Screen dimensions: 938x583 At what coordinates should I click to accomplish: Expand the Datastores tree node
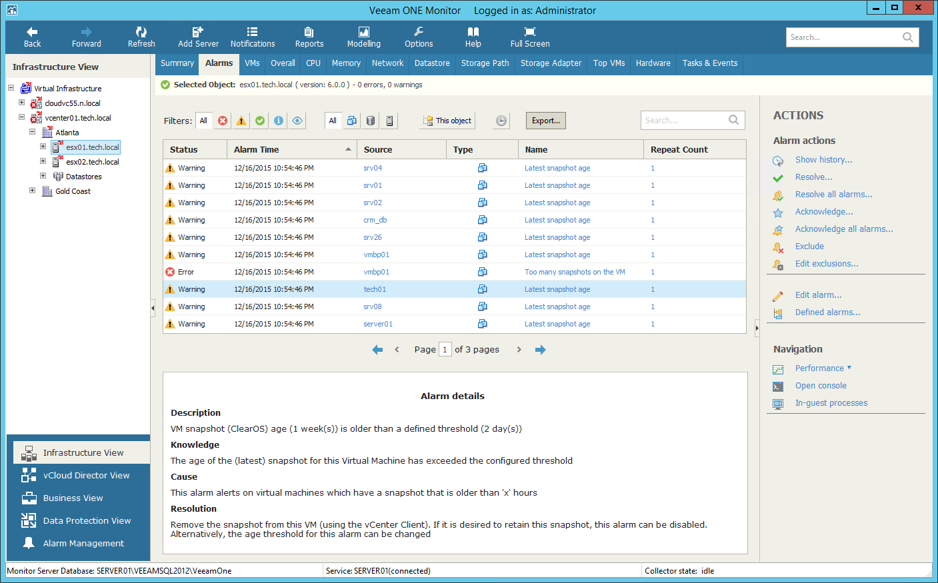(43, 175)
